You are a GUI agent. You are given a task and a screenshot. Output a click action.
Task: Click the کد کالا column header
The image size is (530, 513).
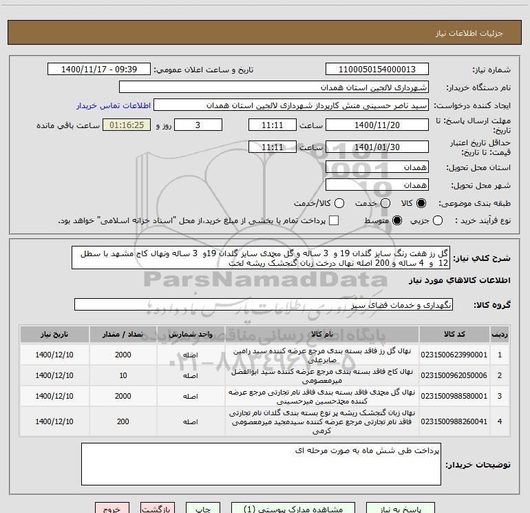click(x=454, y=334)
